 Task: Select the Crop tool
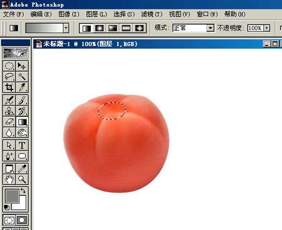9,87
